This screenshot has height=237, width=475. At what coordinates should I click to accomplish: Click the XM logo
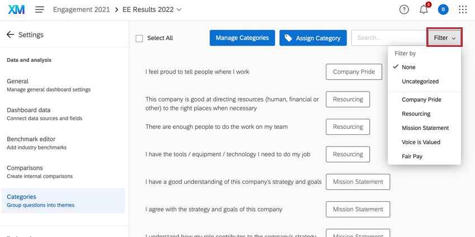pos(17,9)
